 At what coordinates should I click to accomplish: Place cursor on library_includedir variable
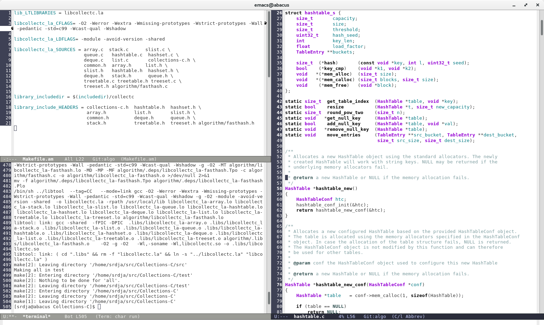click(39, 97)
